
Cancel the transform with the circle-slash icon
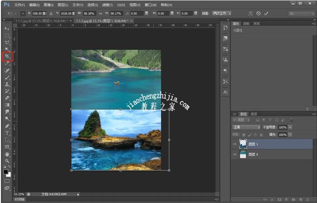pos(259,14)
